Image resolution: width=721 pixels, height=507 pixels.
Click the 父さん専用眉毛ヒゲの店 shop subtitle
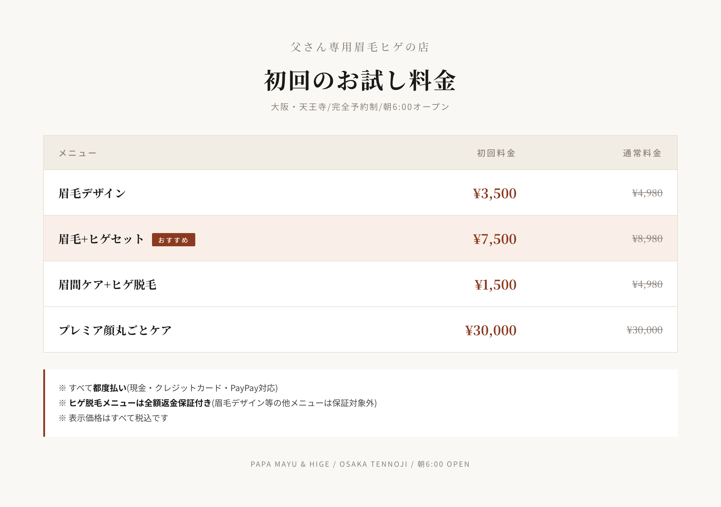(x=360, y=47)
